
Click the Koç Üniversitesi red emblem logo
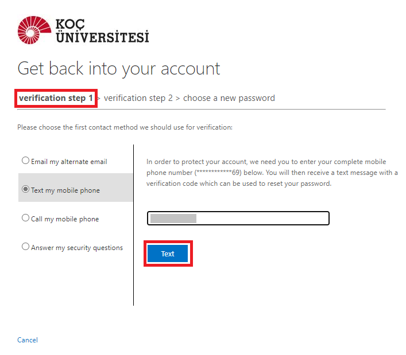click(34, 30)
